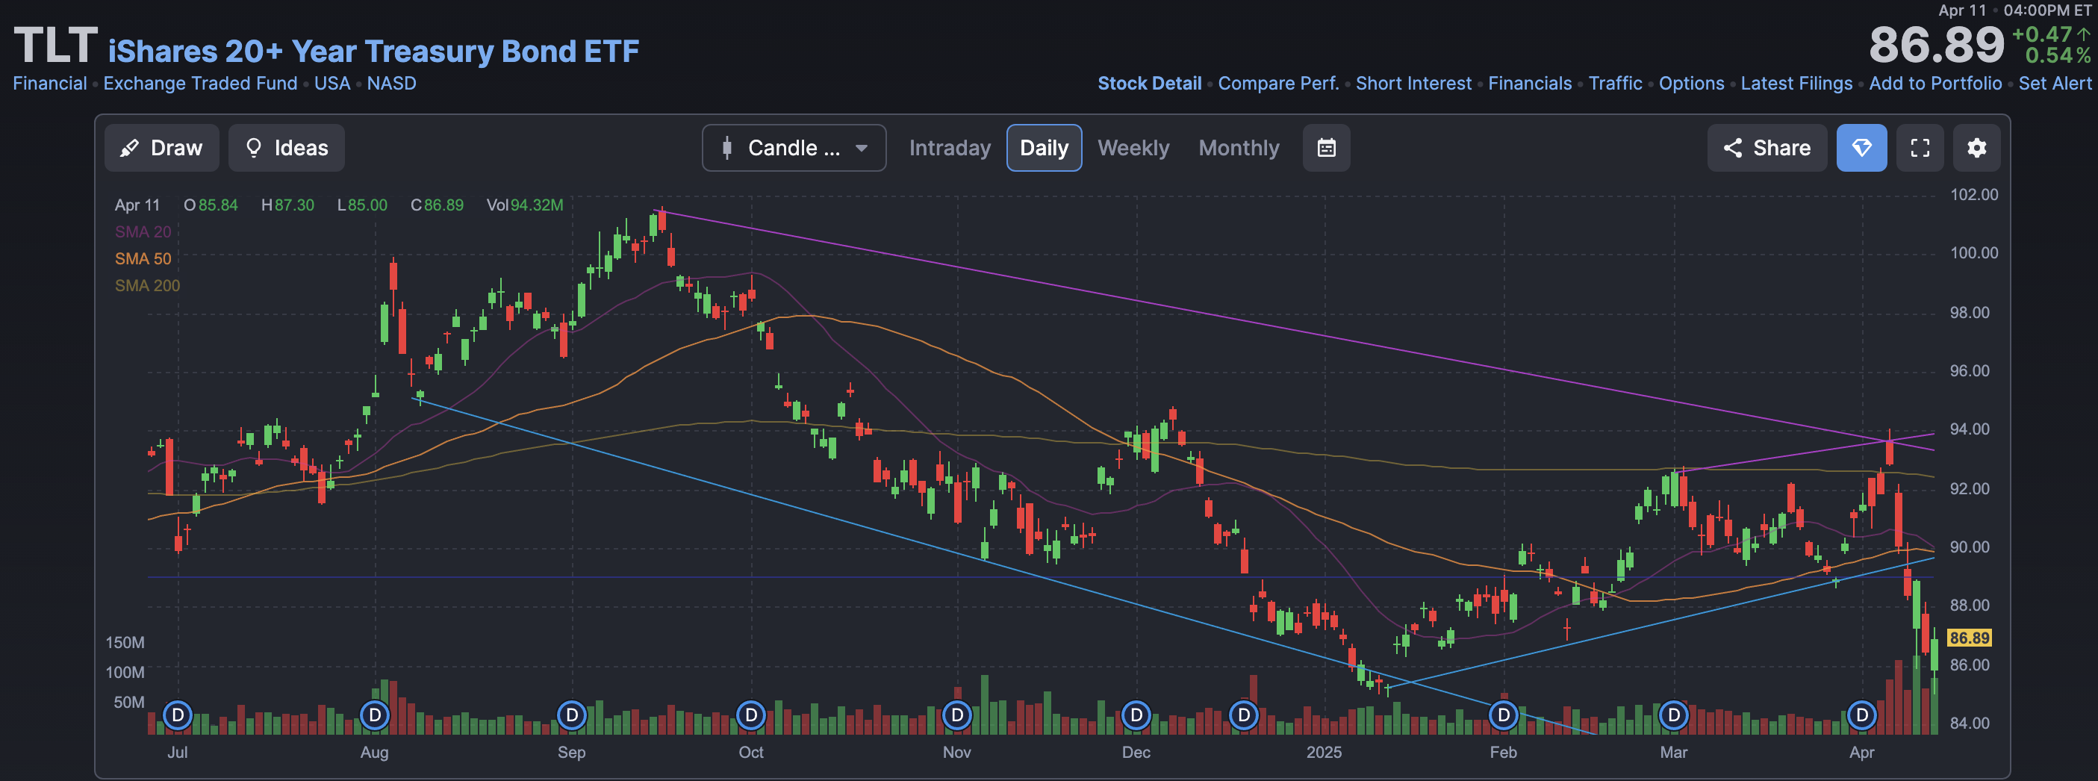The height and width of the screenshot is (781, 2098).
Task: Click the late Dec dividend marker
Action: click(x=1244, y=716)
